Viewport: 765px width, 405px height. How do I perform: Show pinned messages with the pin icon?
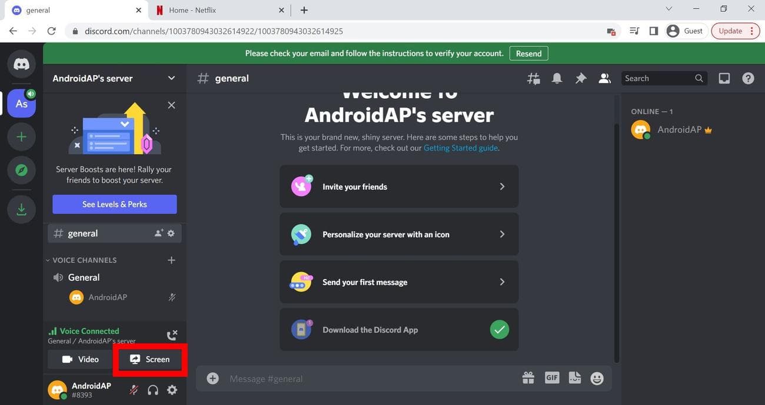pyautogui.click(x=580, y=78)
